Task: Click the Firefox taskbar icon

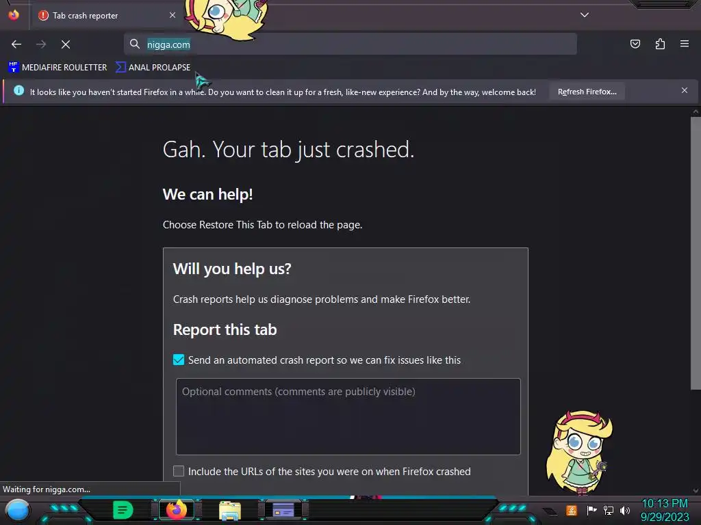Action: (x=177, y=510)
